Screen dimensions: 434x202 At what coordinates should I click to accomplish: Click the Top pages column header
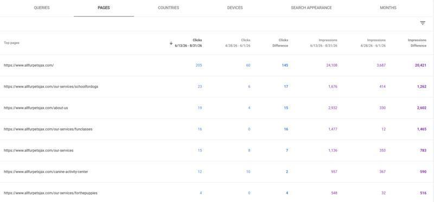click(11, 43)
